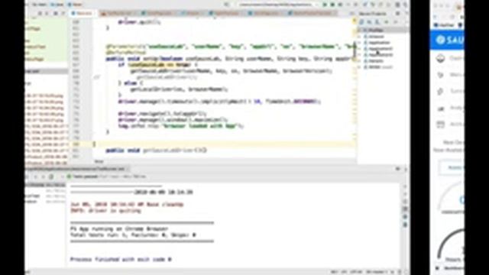
Task: Click the Reimport icon in Maven Projects toolbar
Action: coord(361,22)
